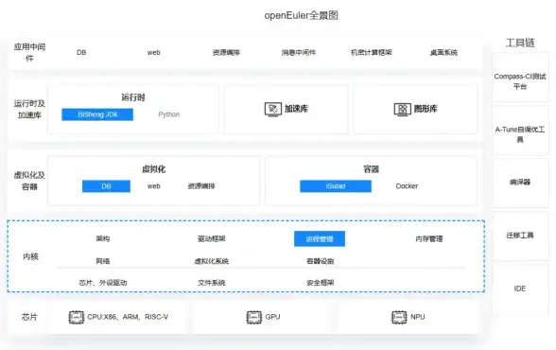
Task: Click the 加速库 label
Action: [296, 109]
